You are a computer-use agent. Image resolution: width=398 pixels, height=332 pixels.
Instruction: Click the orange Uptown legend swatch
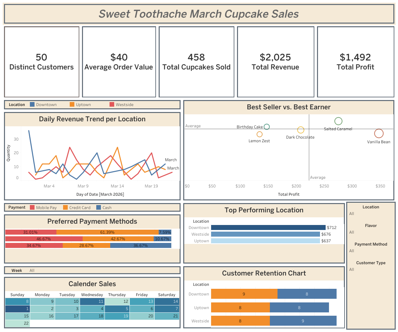pyautogui.click(x=72, y=104)
